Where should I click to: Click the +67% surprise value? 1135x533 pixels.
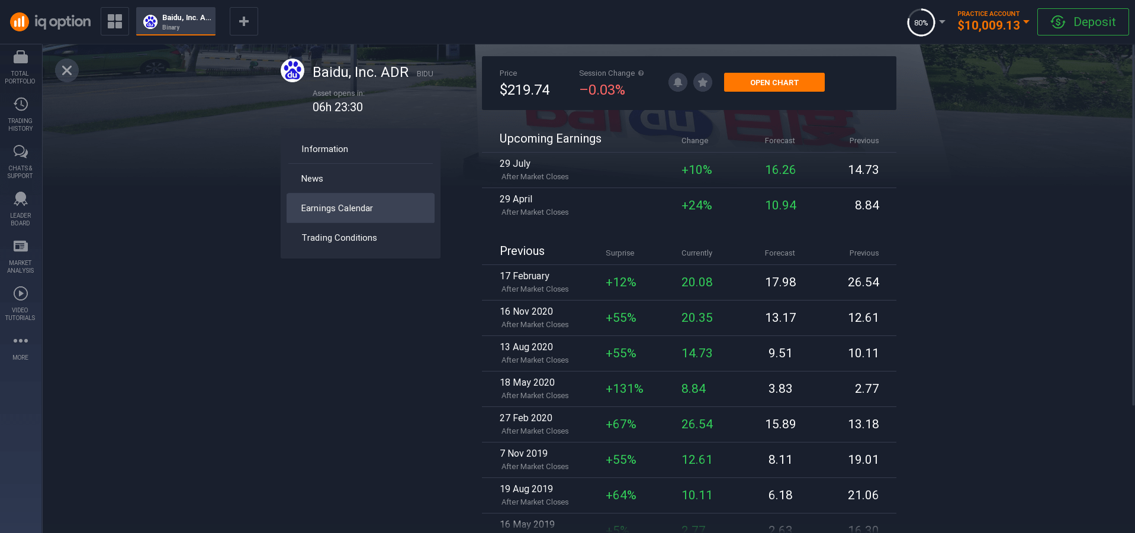click(620, 424)
